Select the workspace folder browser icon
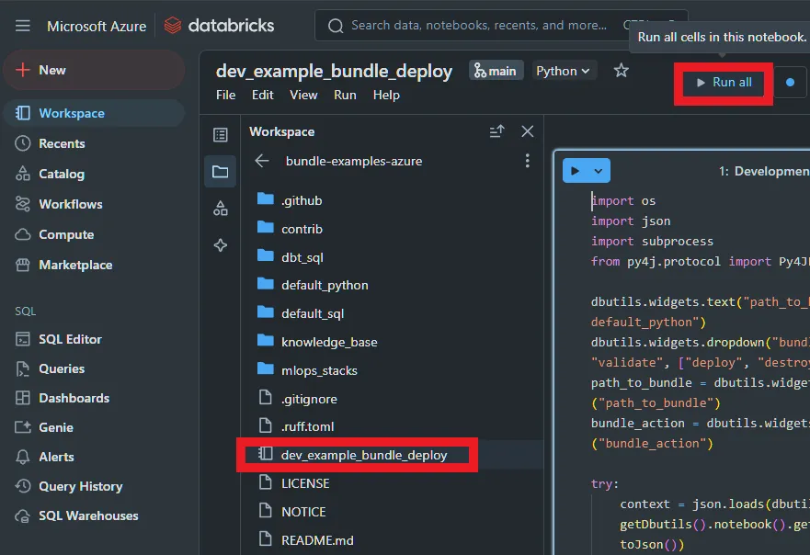This screenshot has height=555, width=810. pyautogui.click(x=221, y=172)
